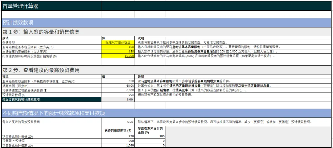Select the label 可获得绩效款项的最低销售额 ($)

tap(51, 90)
